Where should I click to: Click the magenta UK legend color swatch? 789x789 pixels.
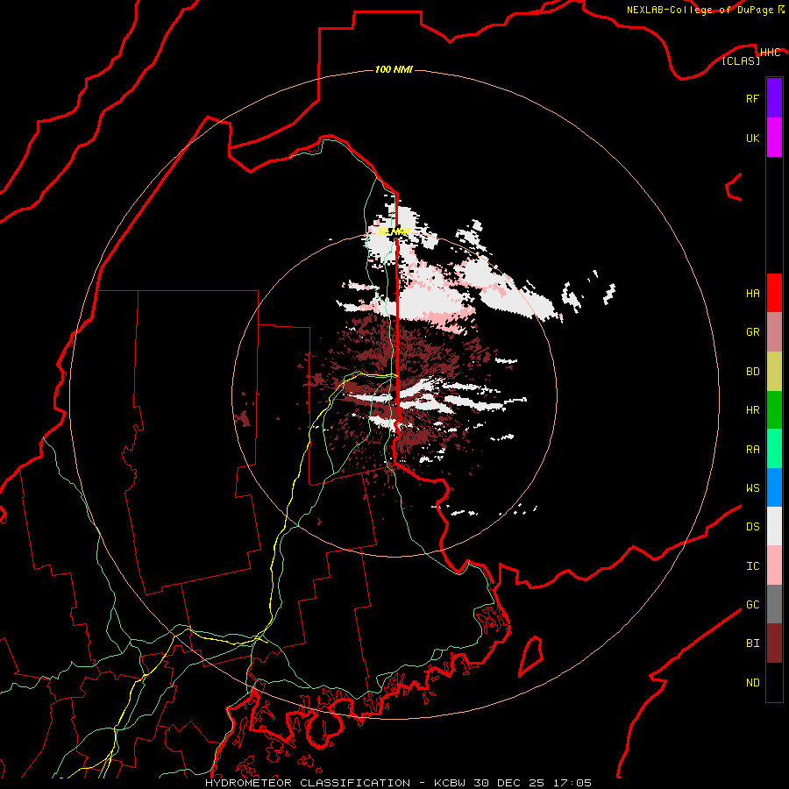coord(774,138)
